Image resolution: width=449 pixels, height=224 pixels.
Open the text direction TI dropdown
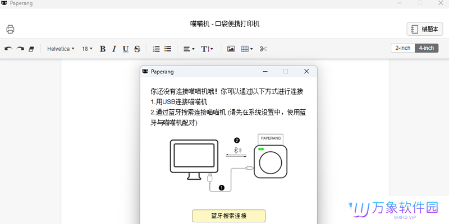(207, 49)
